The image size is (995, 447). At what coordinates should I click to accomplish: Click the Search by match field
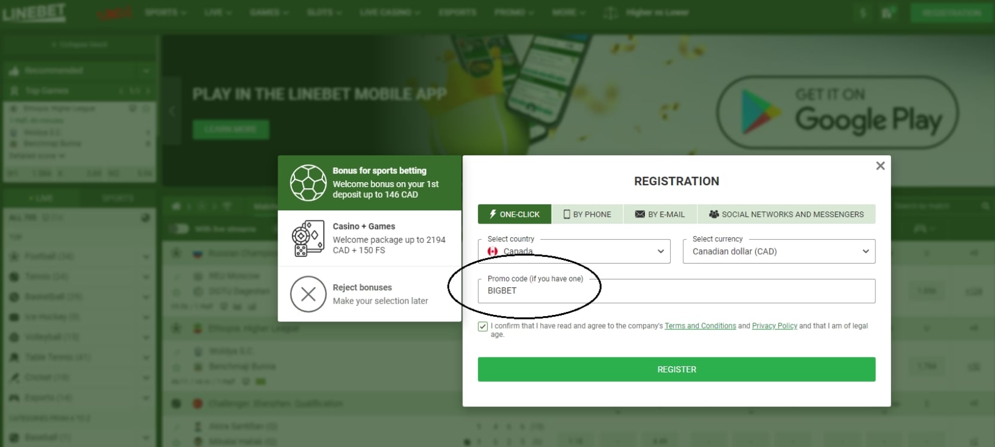(x=933, y=206)
